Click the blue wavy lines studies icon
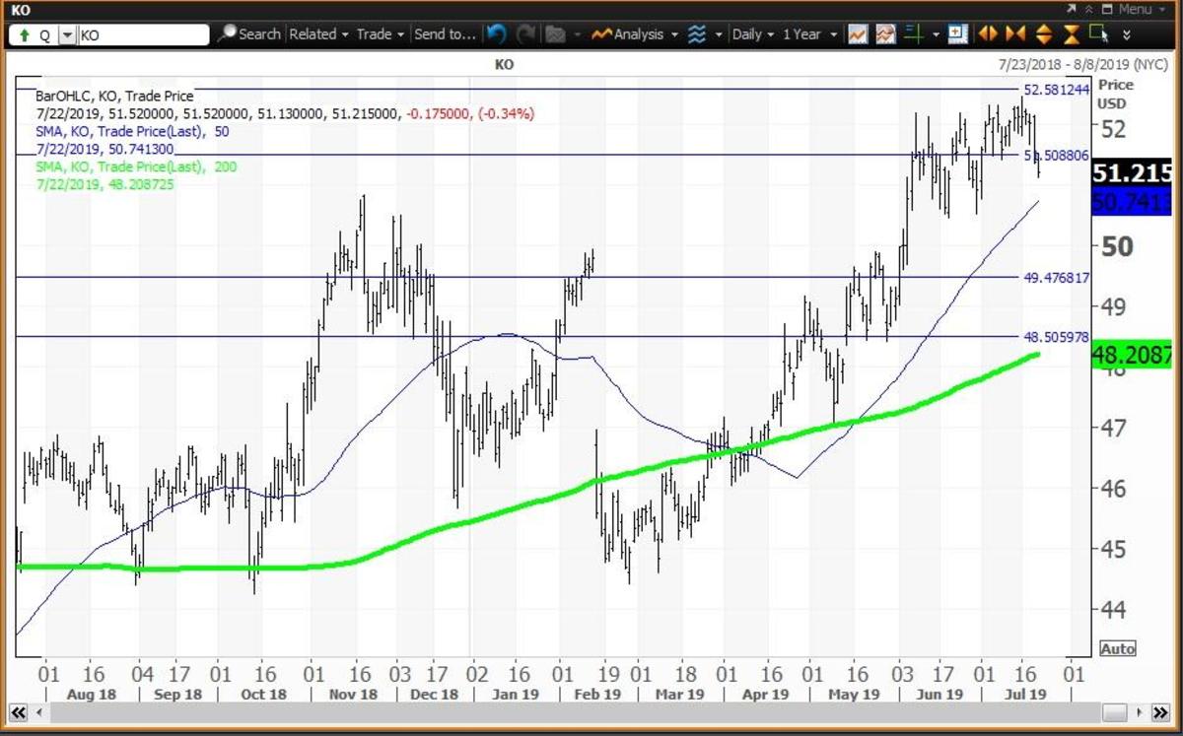The height and width of the screenshot is (736, 1183). [x=697, y=34]
